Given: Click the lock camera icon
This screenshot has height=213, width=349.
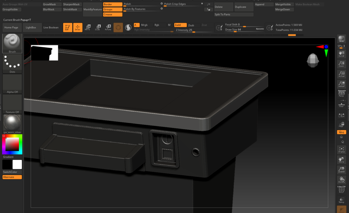Looking at the screenshot, I should 342,125.
